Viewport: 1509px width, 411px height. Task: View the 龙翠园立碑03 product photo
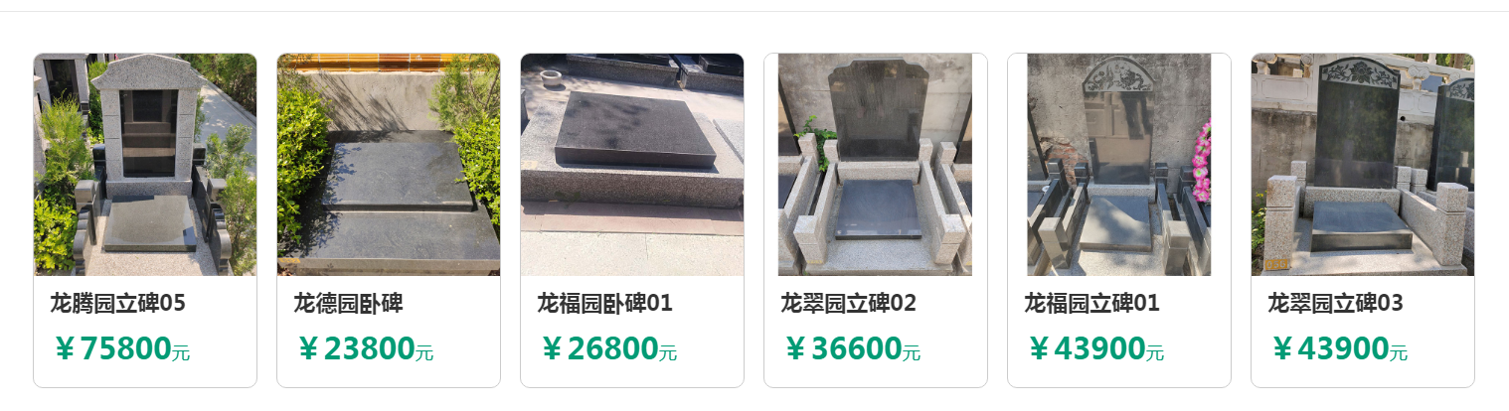click(1363, 165)
